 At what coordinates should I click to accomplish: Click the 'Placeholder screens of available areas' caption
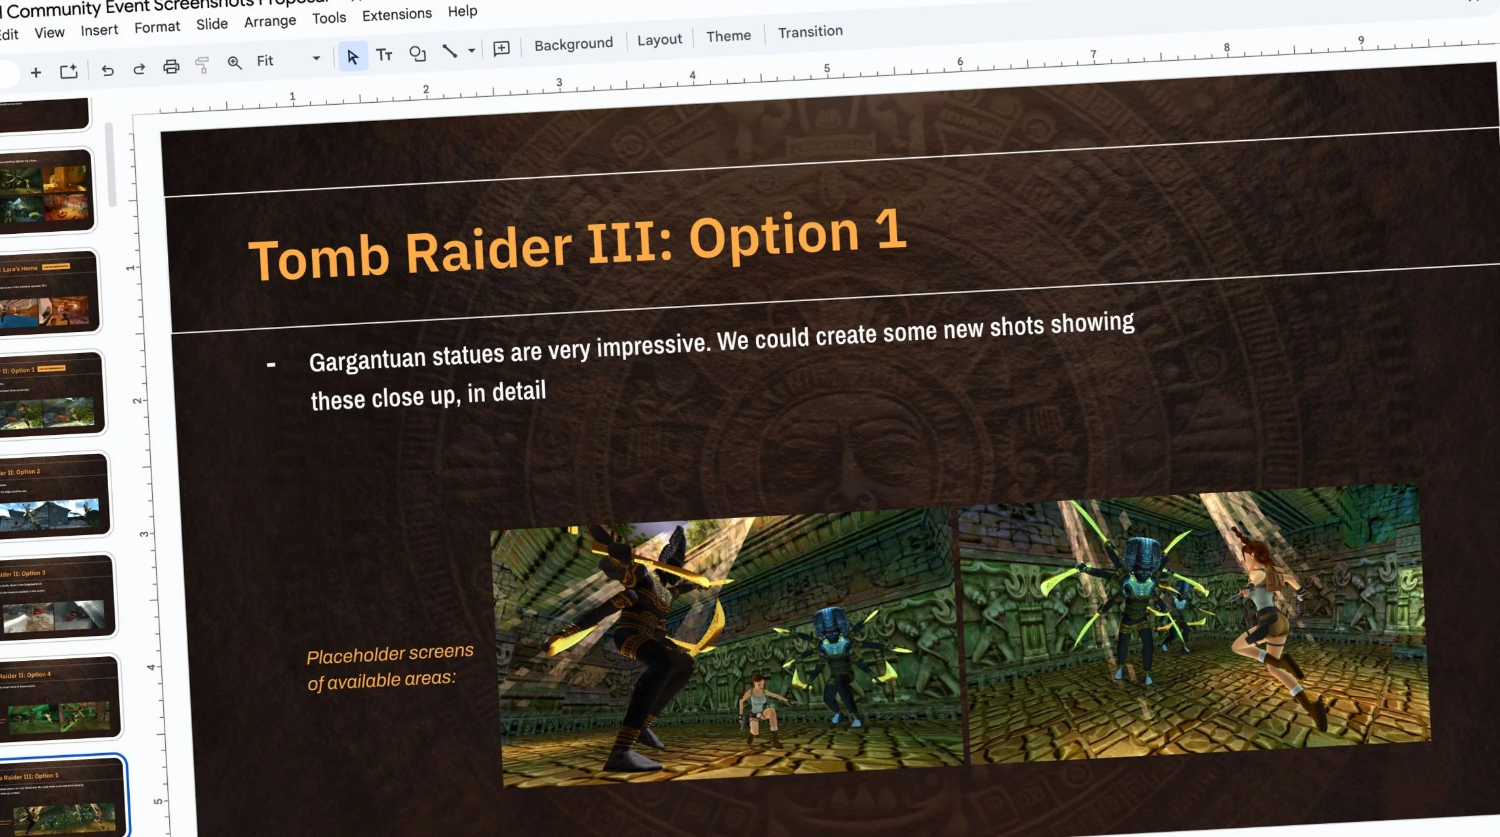pyautogui.click(x=389, y=667)
